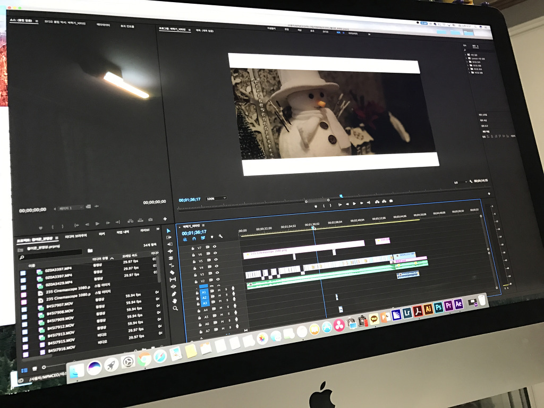Add marker from timeline header
Viewport: 544px width, 408px height.
pyautogui.click(x=212, y=237)
